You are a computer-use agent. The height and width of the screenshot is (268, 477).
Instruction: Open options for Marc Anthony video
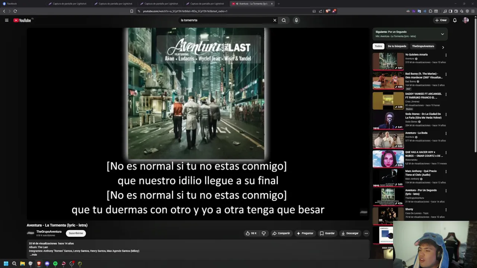tap(446, 172)
